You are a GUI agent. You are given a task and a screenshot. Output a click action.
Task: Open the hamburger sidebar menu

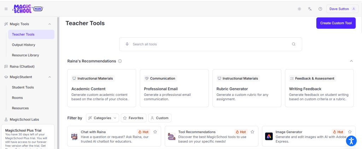pos(6,9)
